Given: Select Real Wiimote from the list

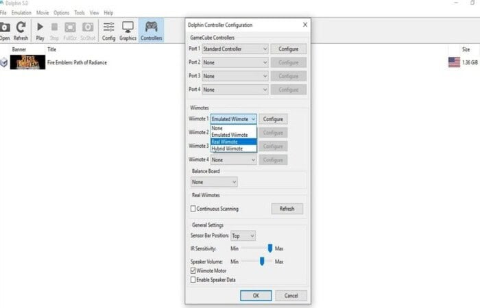Looking at the screenshot, I should [x=234, y=142].
